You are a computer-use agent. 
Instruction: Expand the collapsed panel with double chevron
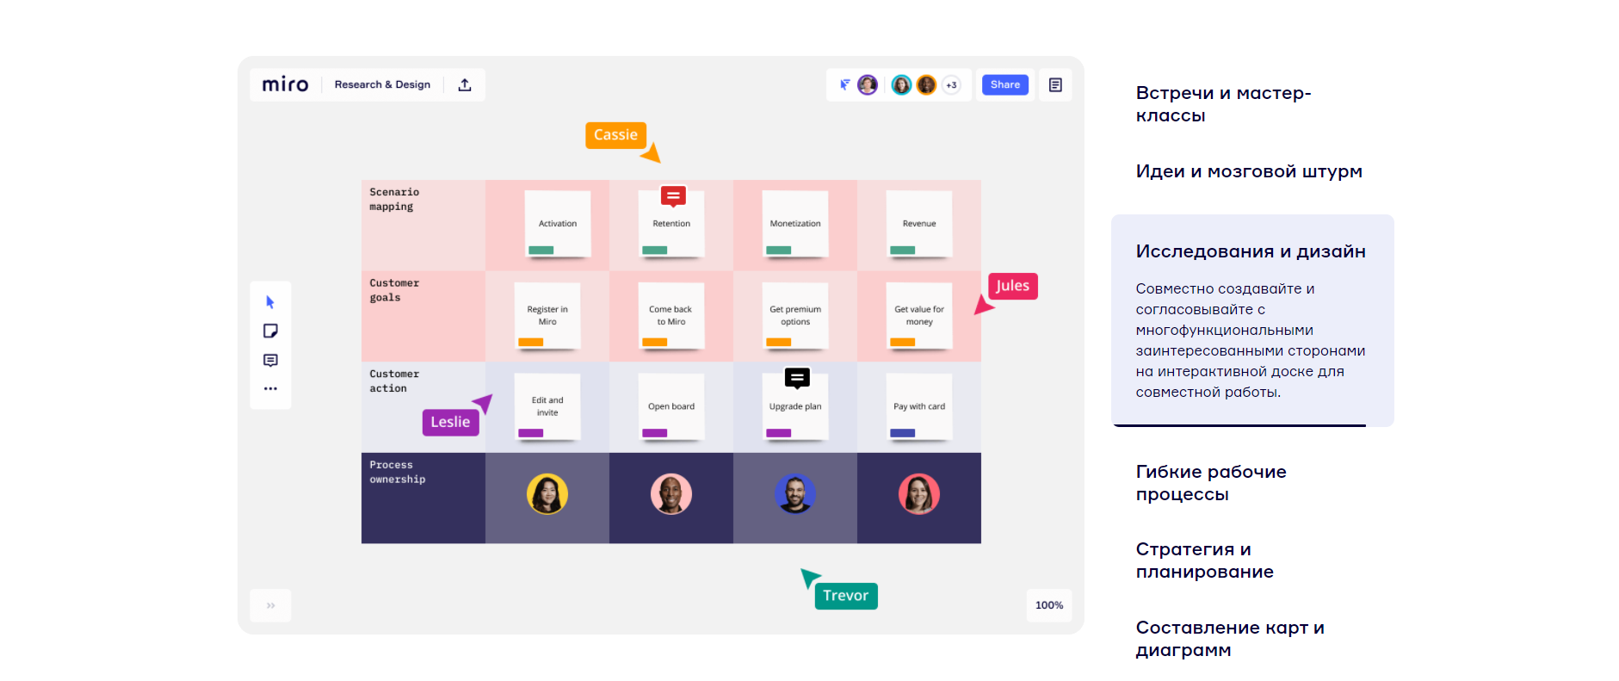pos(270,605)
